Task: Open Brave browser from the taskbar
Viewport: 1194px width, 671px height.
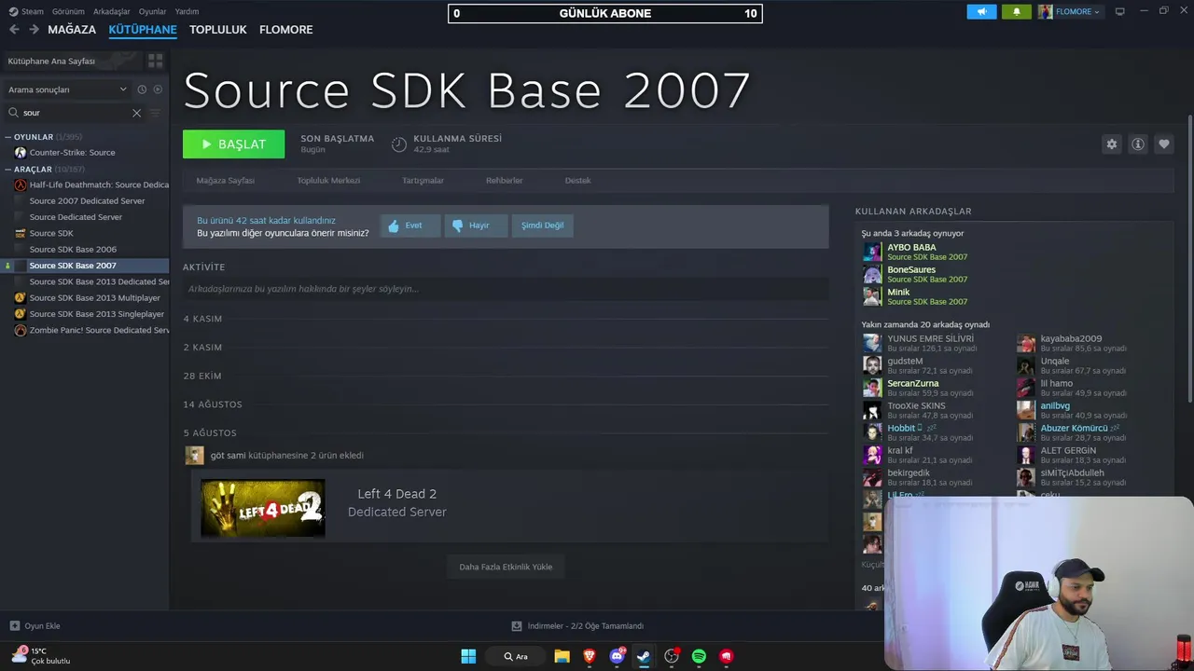Action: click(589, 656)
